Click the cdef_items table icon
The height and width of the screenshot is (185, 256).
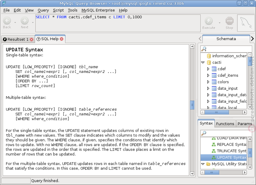(x=214, y=75)
